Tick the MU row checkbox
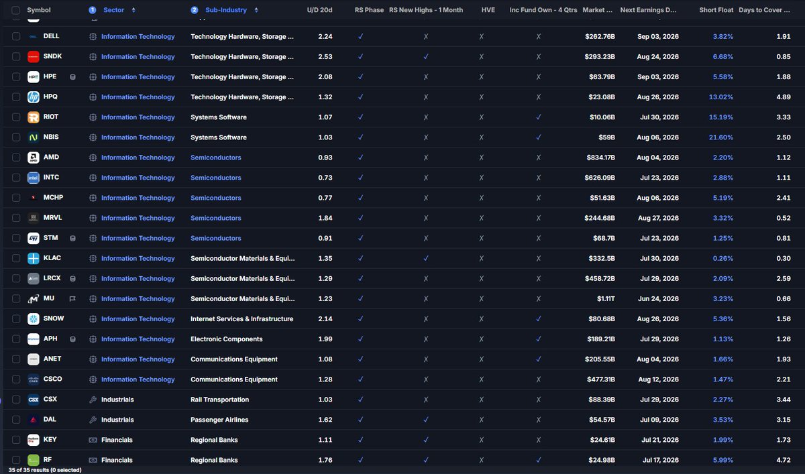The width and height of the screenshot is (805, 474). (16, 298)
